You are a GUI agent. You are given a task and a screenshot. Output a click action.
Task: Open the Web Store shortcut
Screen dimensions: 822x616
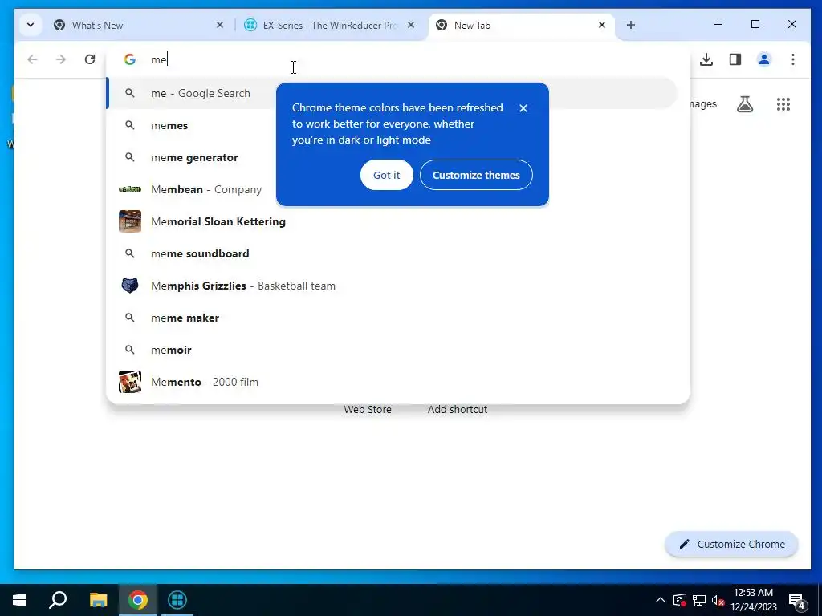pos(368,409)
